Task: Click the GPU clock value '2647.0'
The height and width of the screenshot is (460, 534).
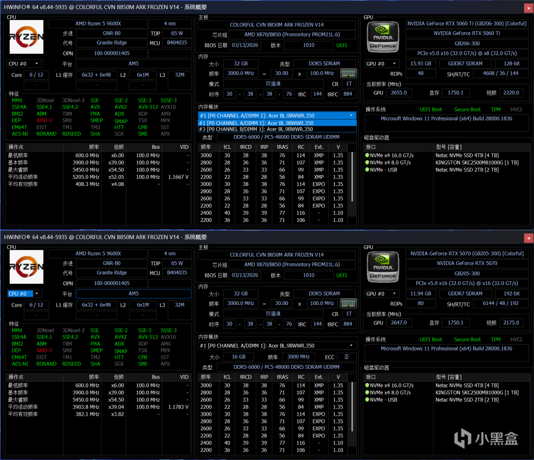Action: [x=399, y=323]
